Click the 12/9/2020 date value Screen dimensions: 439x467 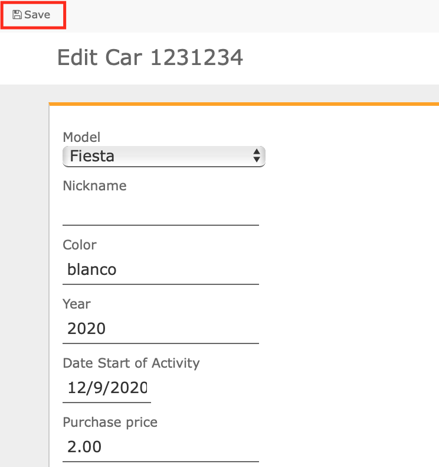tap(107, 388)
